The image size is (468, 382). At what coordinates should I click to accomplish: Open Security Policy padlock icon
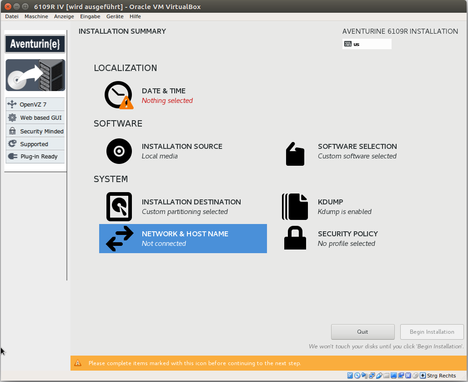295,238
